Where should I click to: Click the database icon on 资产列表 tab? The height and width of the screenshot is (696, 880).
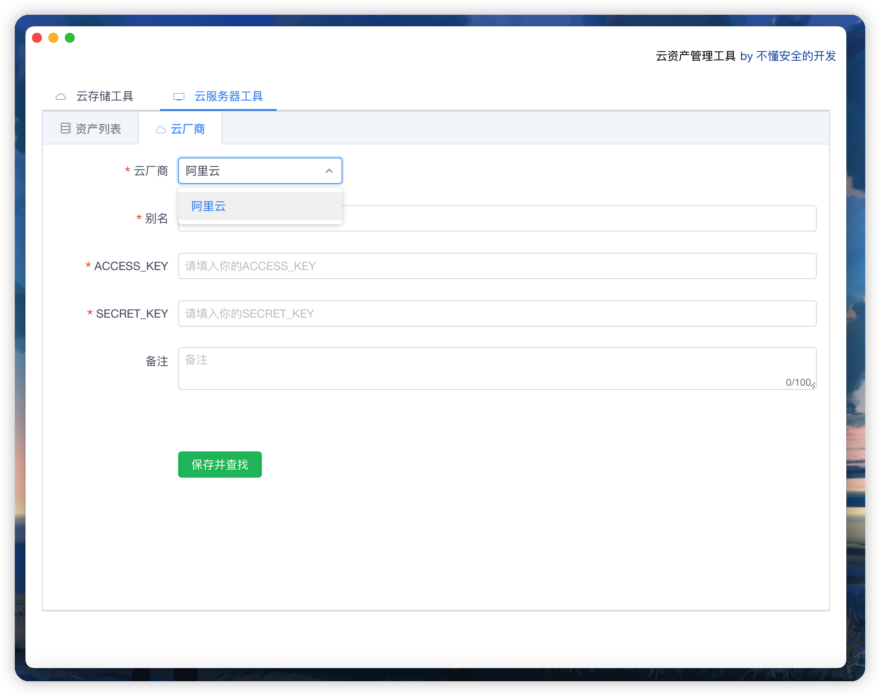click(x=66, y=128)
